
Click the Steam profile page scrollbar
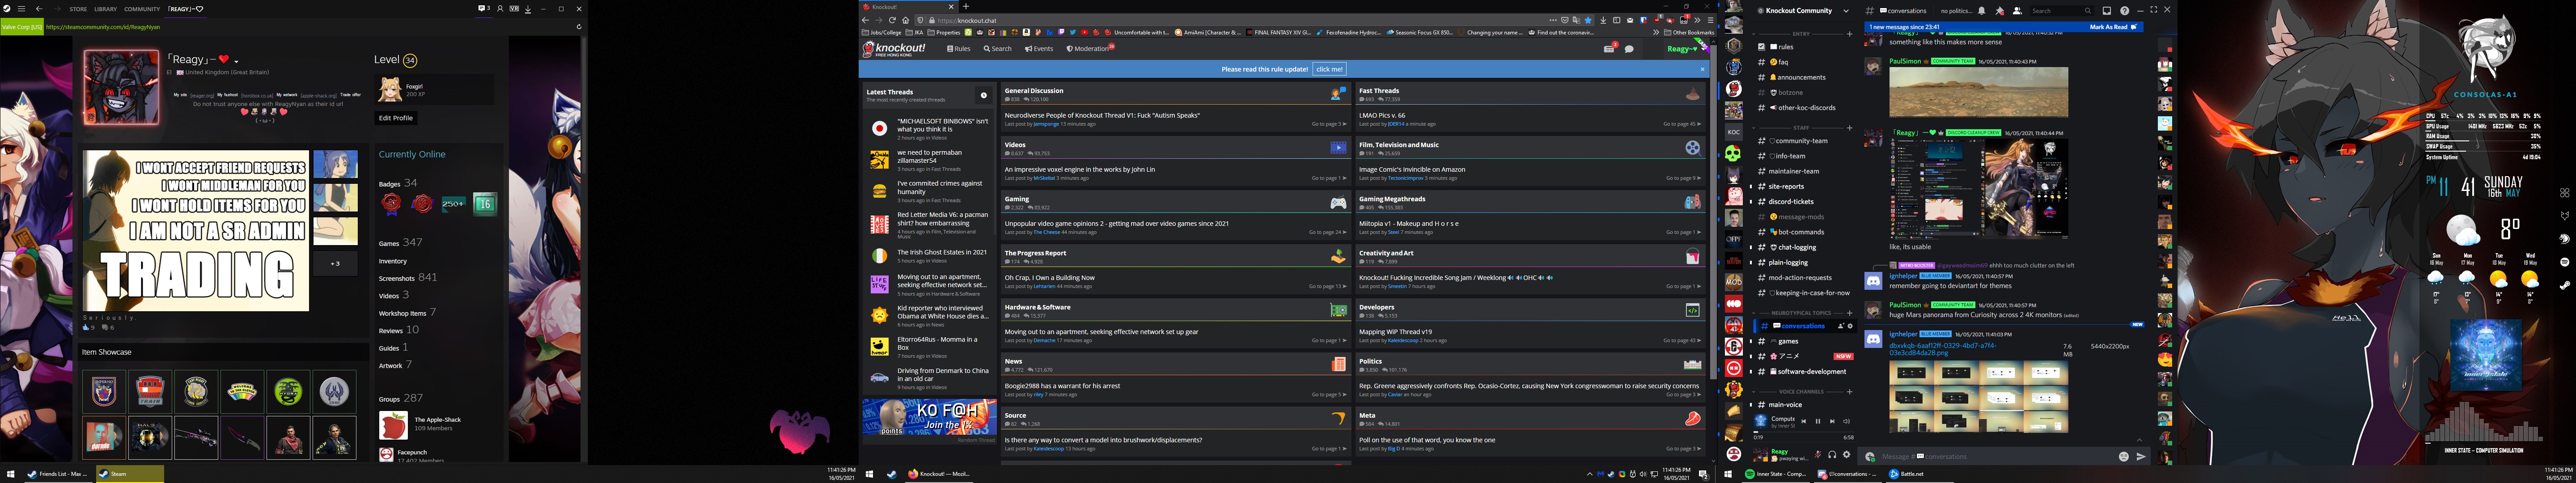pyautogui.click(x=584, y=250)
